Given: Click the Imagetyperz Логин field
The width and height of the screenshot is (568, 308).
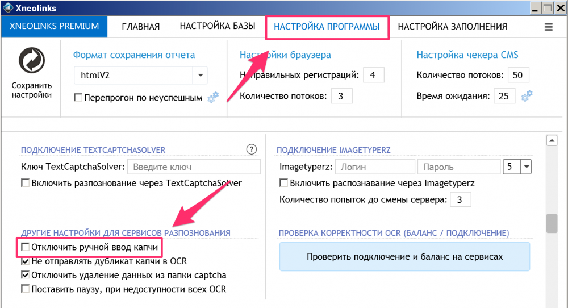Looking at the screenshot, I should click(375, 167).
